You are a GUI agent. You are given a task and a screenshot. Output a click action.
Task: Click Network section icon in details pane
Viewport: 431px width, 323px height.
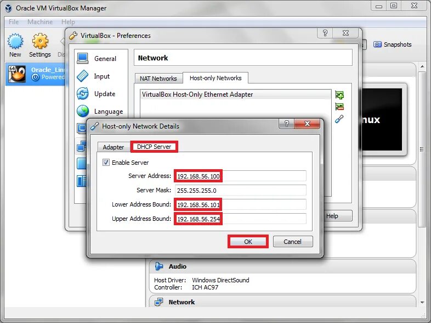(159, 302)
